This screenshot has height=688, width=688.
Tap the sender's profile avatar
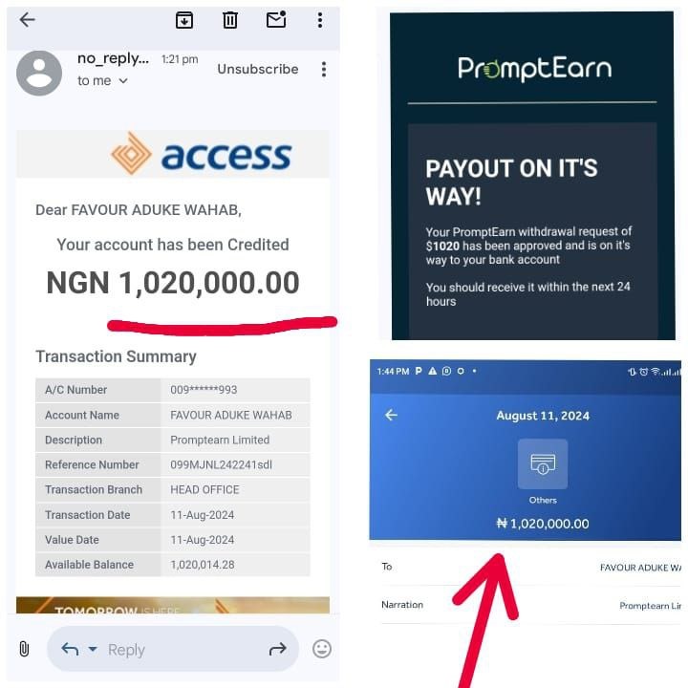[40, 73]
